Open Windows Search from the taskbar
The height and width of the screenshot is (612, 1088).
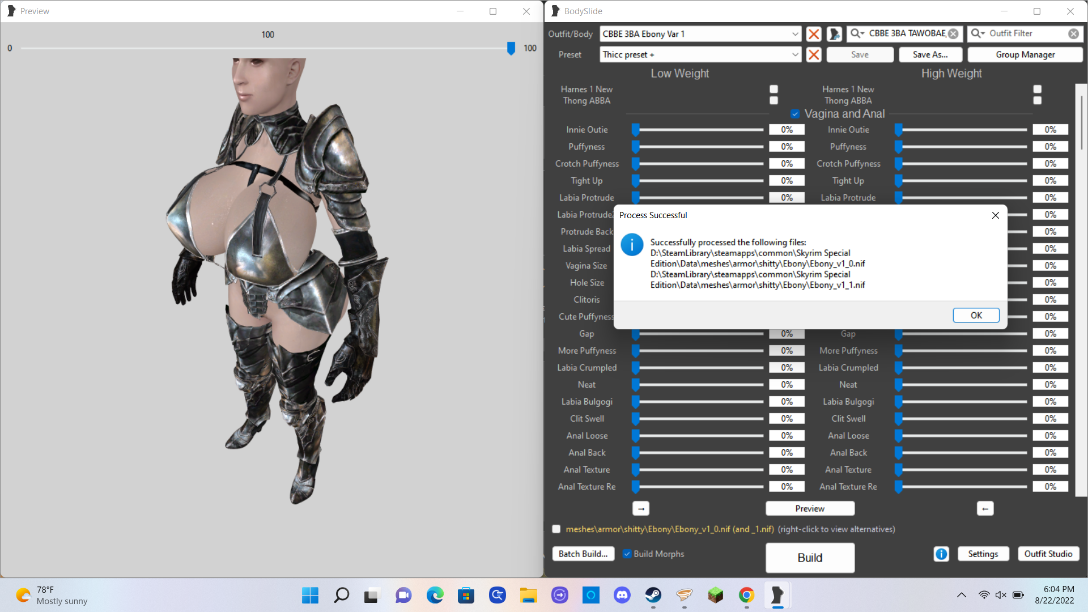coord(341,596)
